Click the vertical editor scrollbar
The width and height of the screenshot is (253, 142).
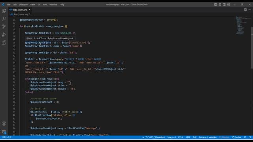[252, 47]
